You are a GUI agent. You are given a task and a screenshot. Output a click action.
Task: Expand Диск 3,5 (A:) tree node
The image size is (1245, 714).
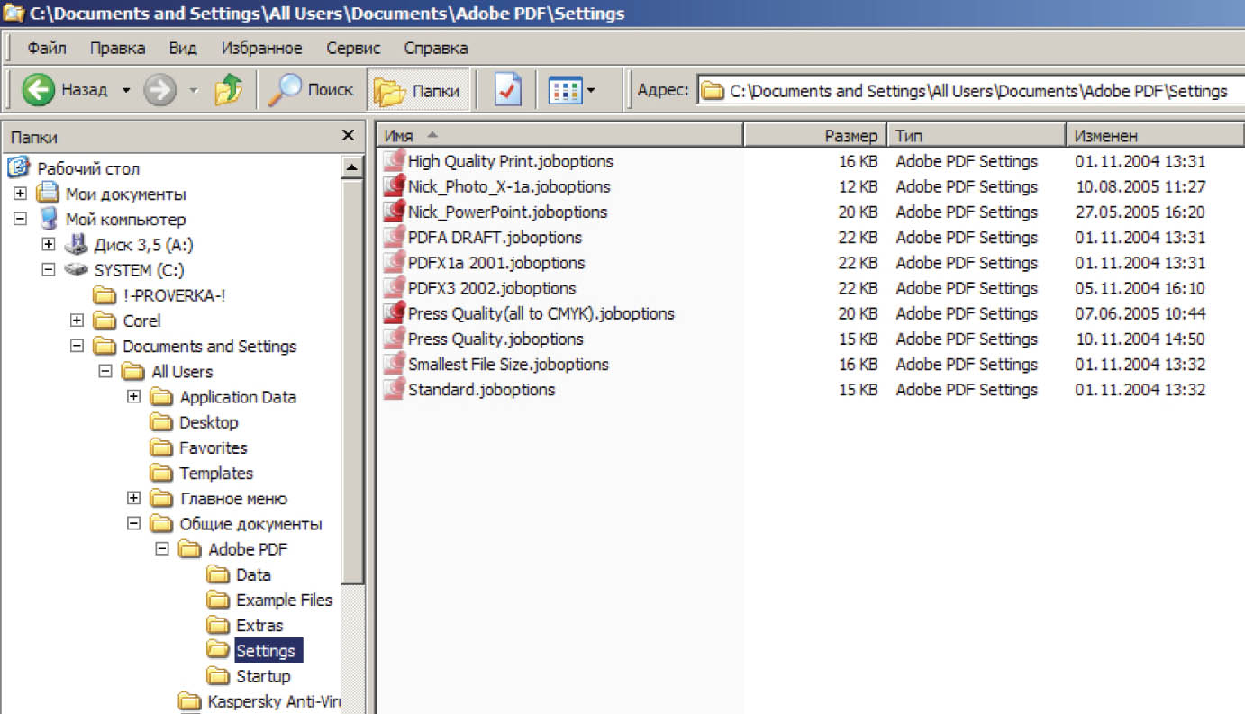[49, 245]
